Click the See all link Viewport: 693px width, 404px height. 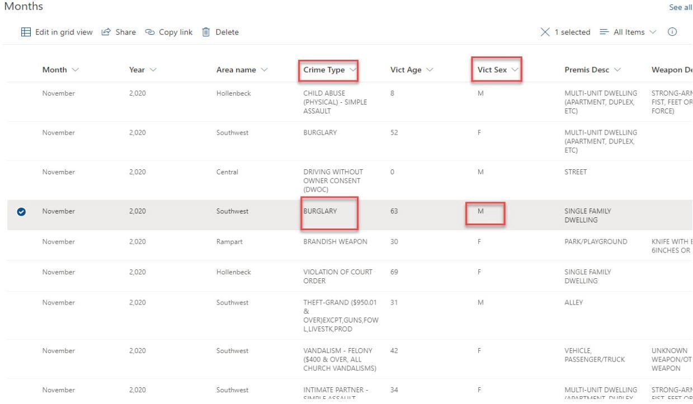pos(680,7)
